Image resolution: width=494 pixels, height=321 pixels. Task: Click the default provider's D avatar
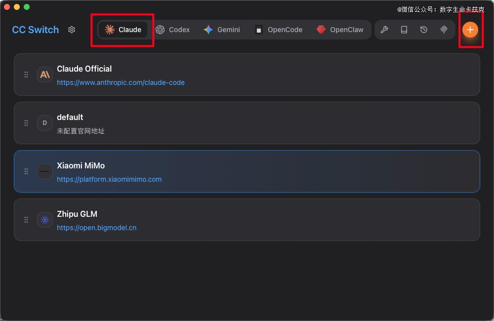[x=45, y=123]
